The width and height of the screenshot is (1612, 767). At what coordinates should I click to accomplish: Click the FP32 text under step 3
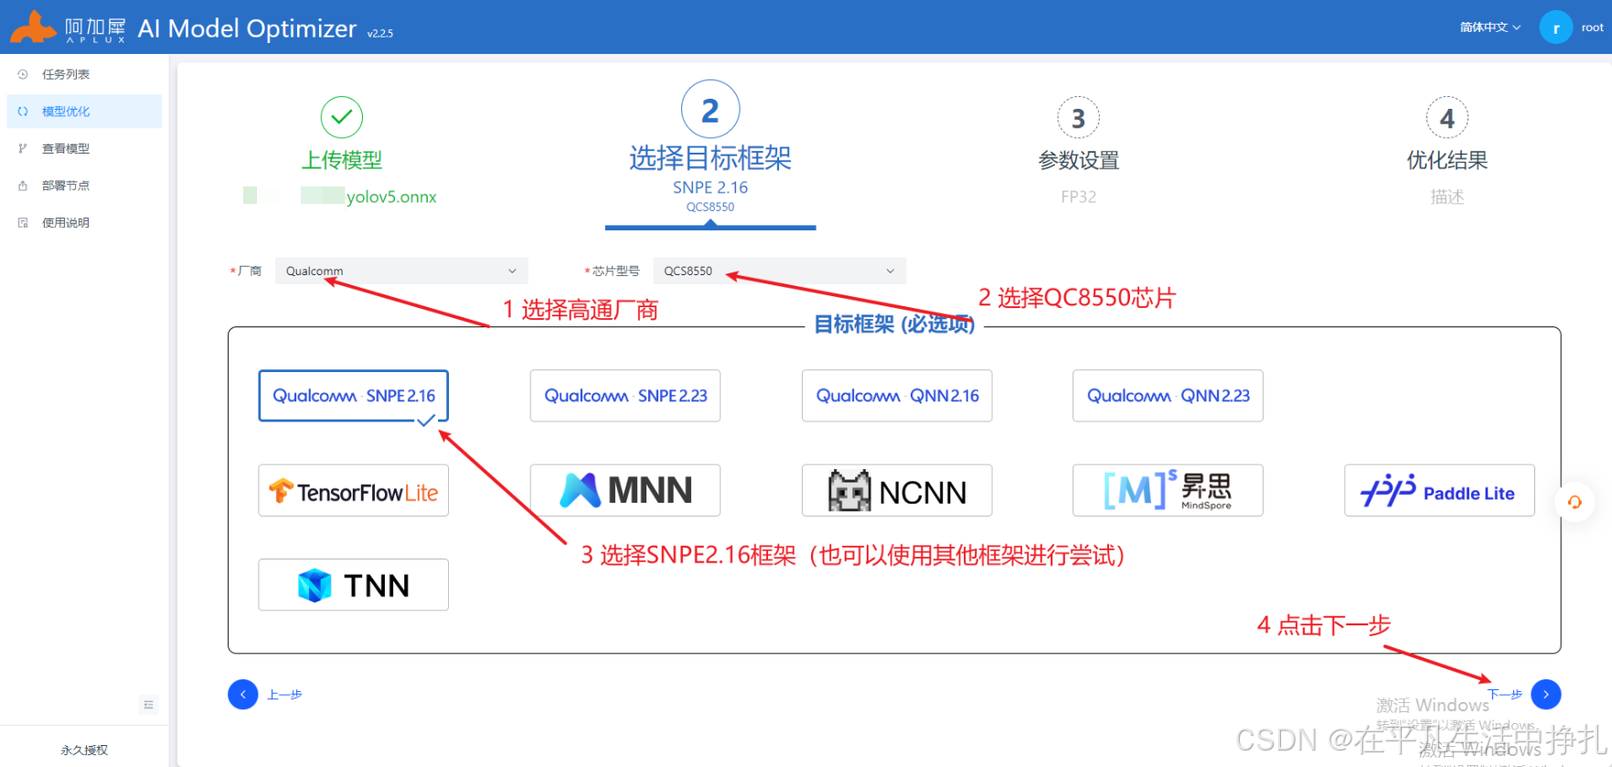1079,197
